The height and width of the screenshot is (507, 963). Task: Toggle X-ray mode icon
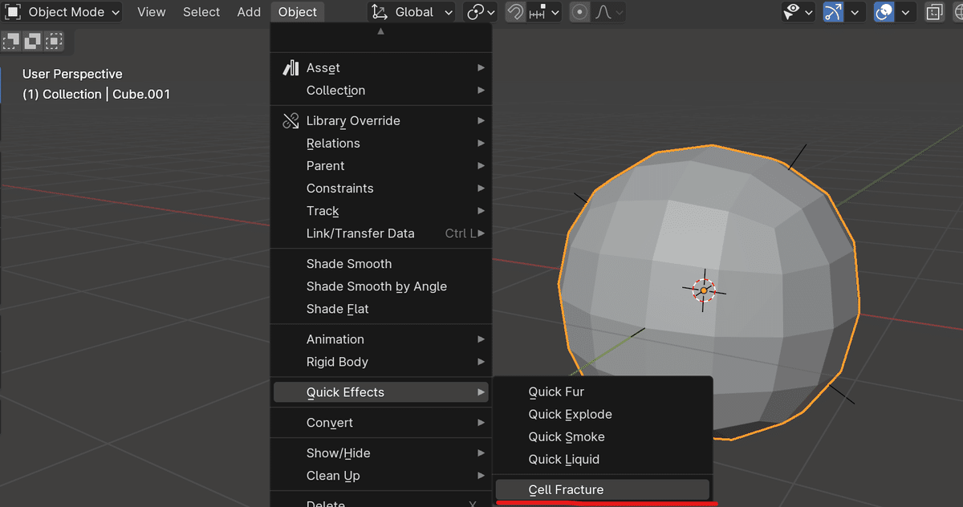[x=934, y=12]
